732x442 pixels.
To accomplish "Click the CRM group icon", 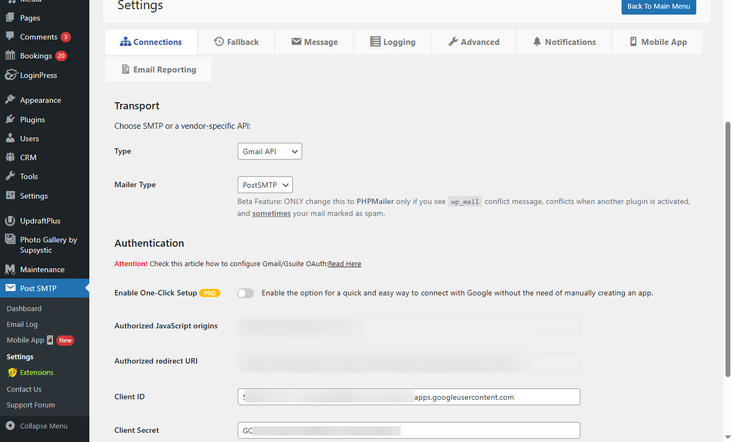I will coord(10,157).
